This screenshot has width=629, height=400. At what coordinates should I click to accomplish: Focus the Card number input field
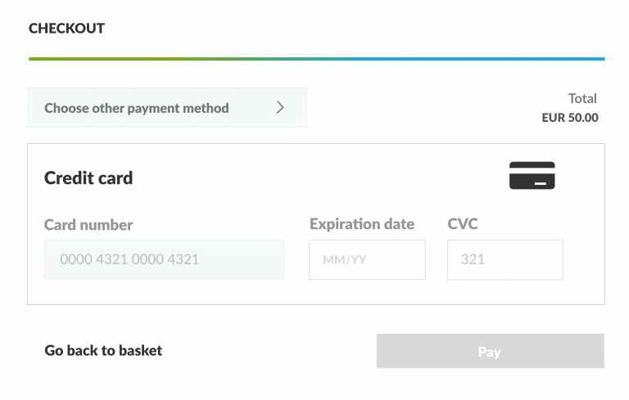[x=164, y=259]
